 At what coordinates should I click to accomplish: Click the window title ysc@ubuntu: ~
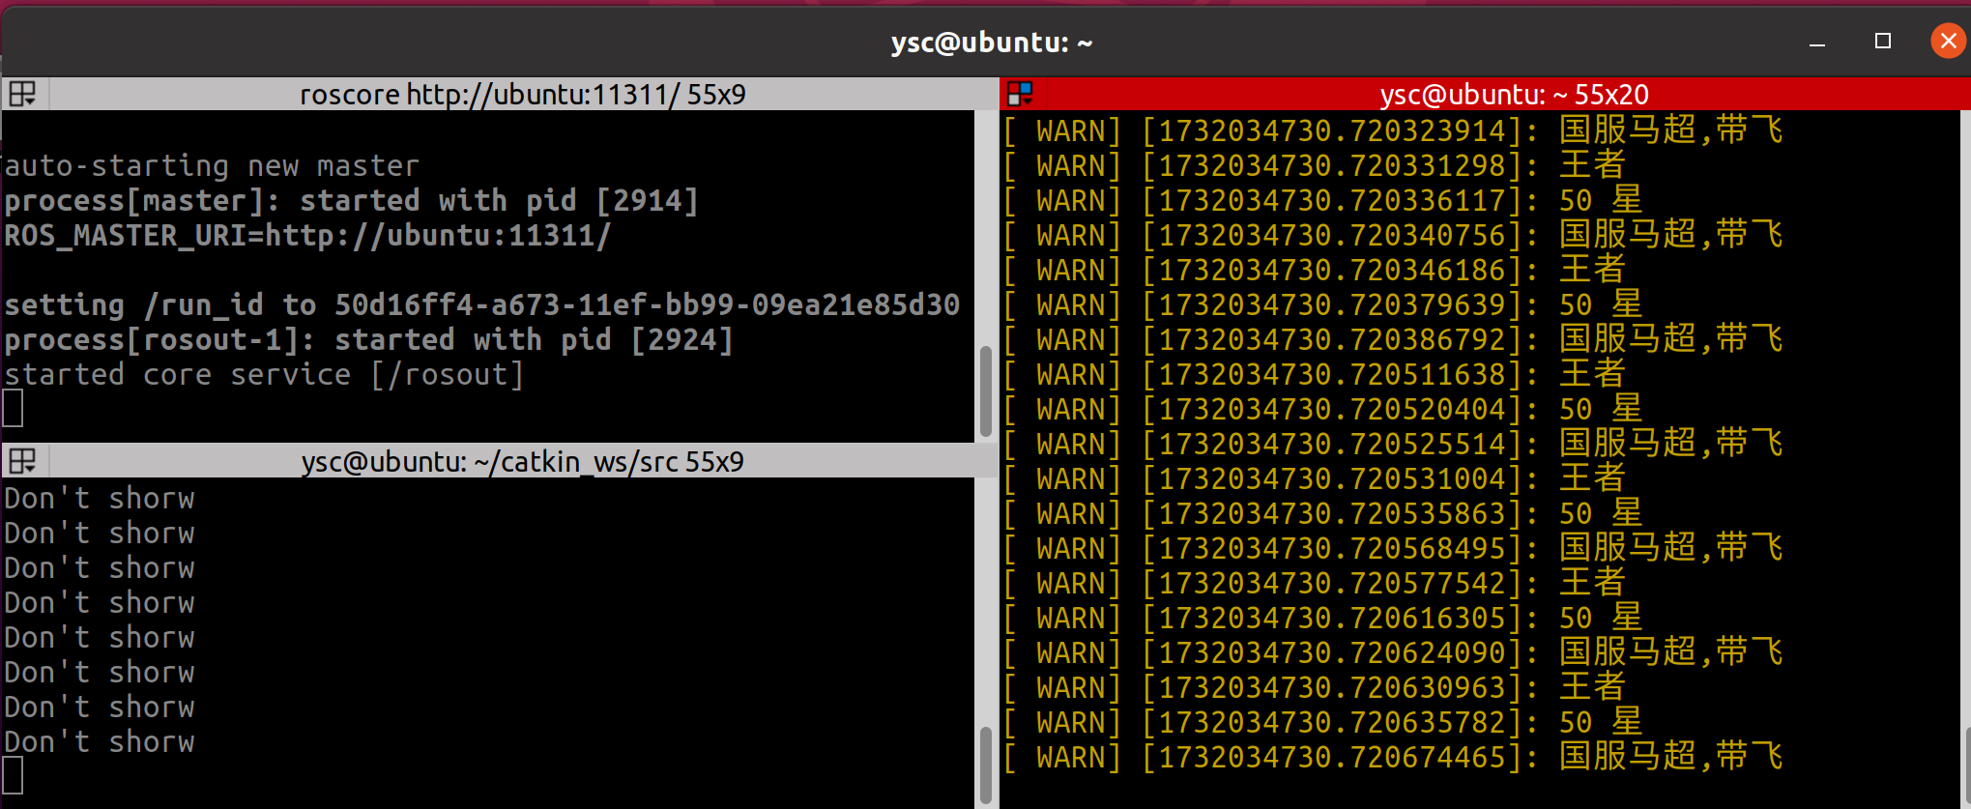coord(991,43)
